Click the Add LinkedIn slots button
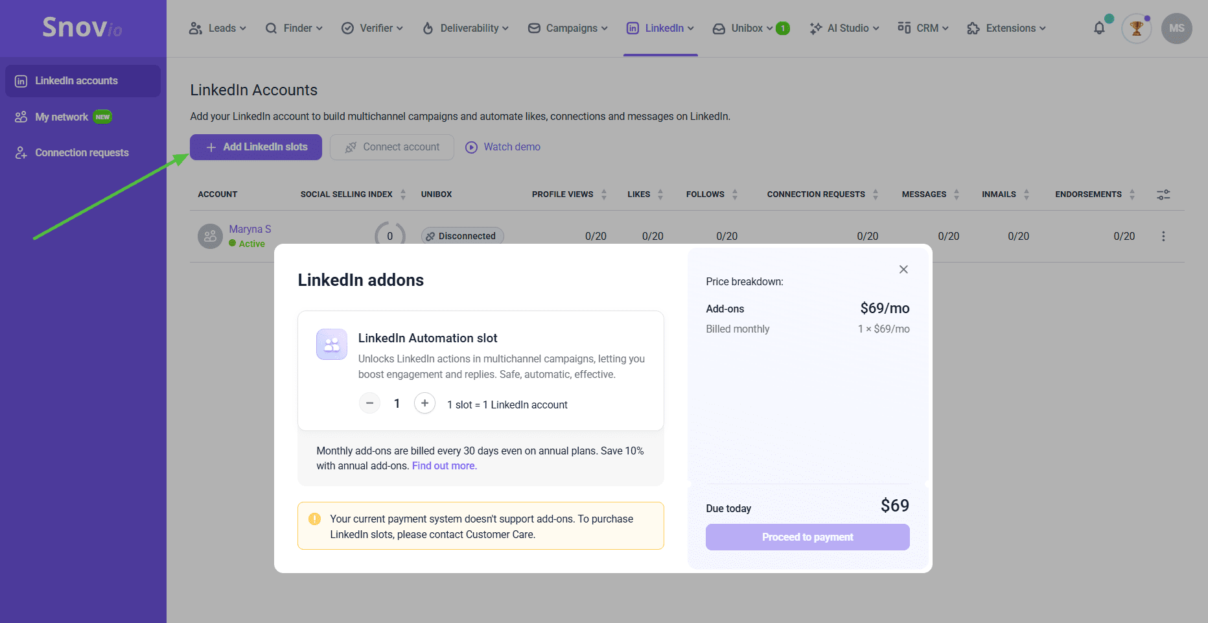 point(256,147)
